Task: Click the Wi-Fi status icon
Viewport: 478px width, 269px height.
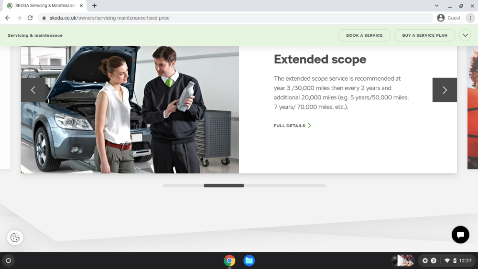Action: 447,261
